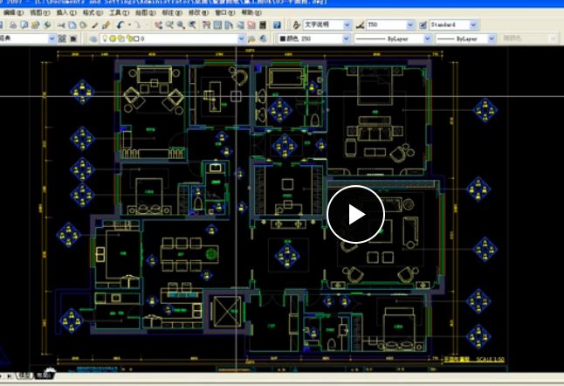Open the 编辑 (Edit) menu
Screen dimensions: 564x386
(x=13, y=12)
